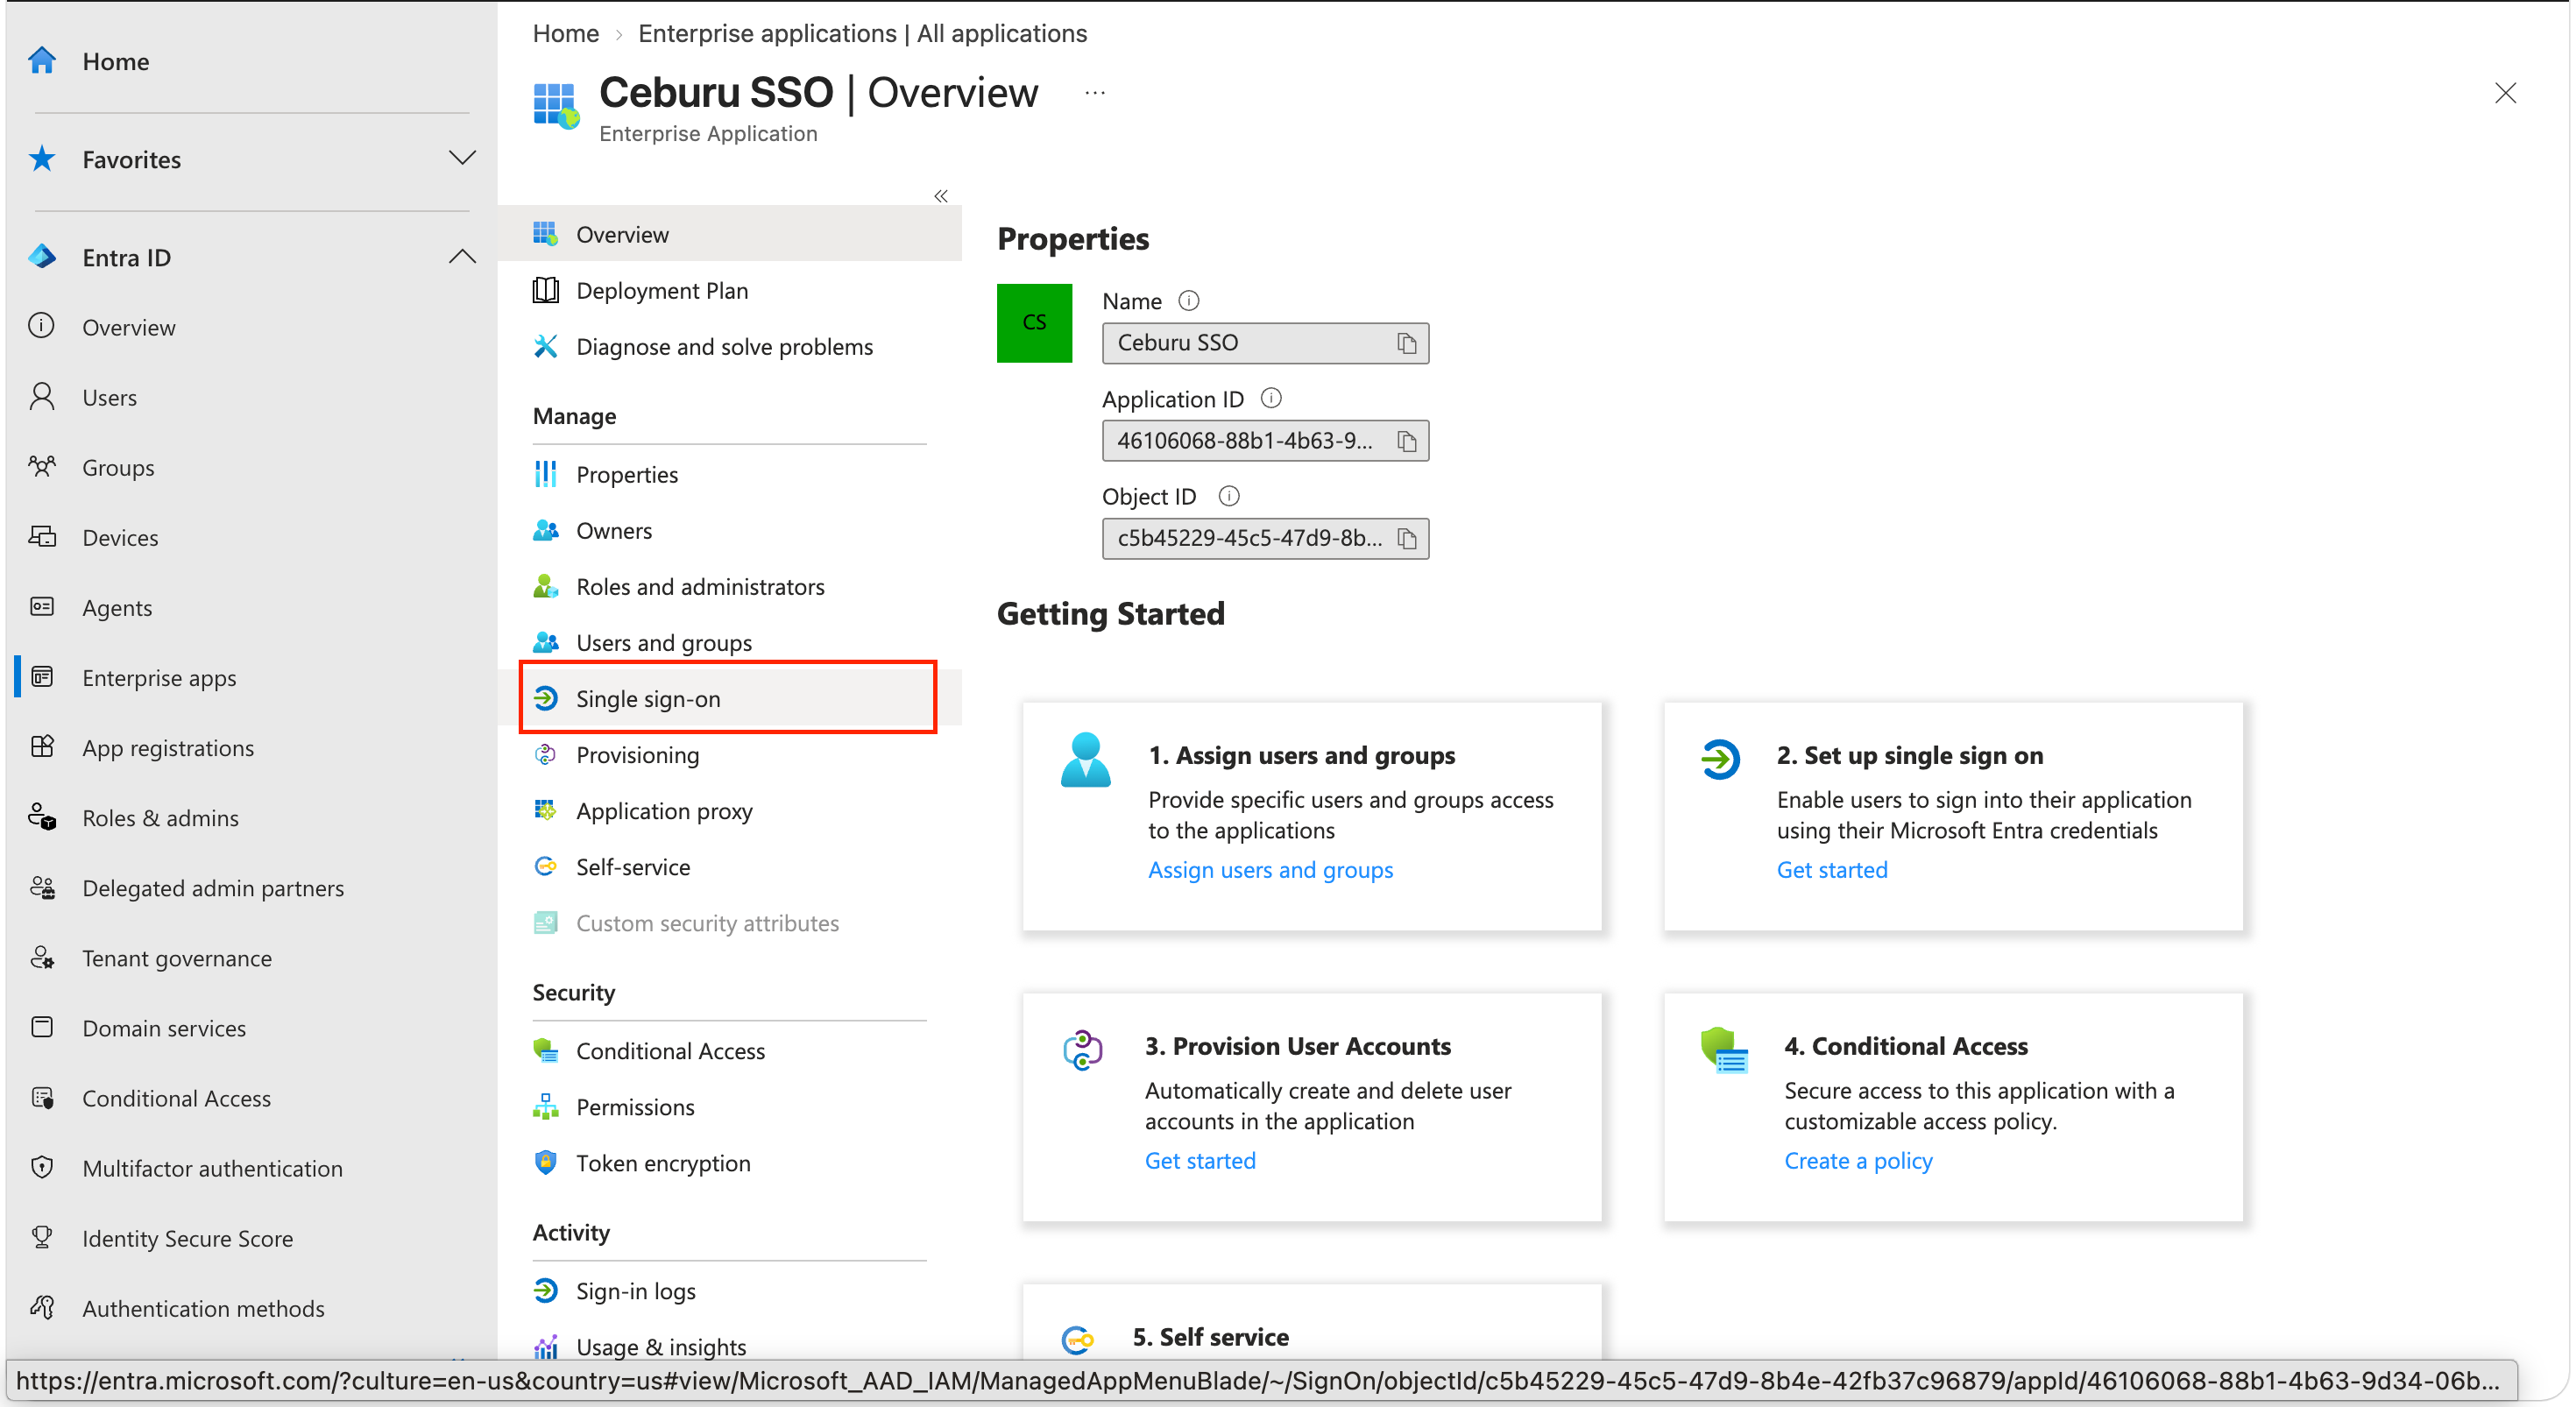The image size is (2576, 1407).
Task: Click Get started under Provision User Accounts
Action: click(1200, 1161)
